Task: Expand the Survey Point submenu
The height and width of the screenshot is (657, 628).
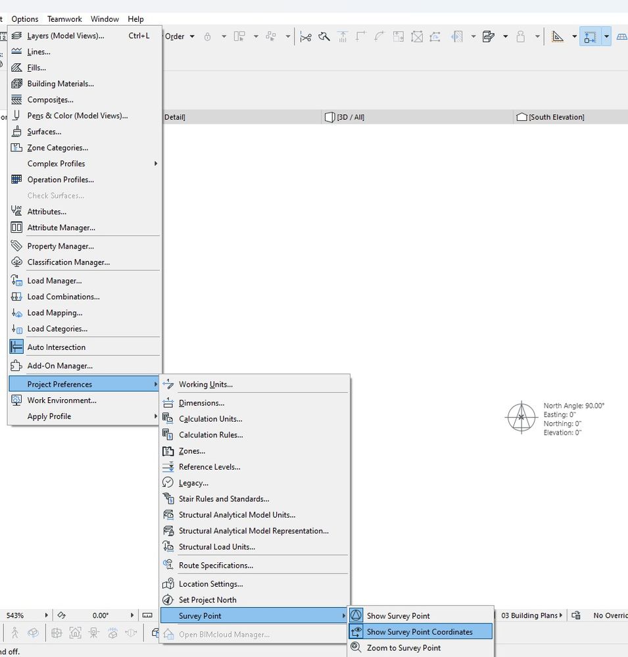Action: point(254,616)
